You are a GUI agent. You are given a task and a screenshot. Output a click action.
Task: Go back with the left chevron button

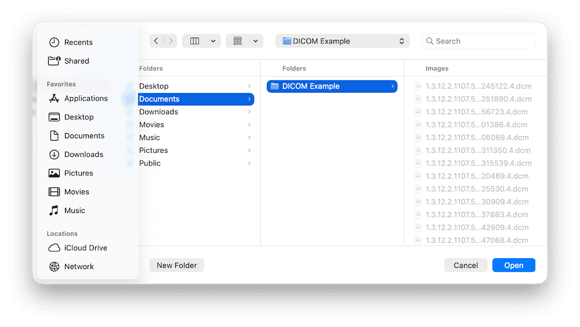(x=157, y=41)
